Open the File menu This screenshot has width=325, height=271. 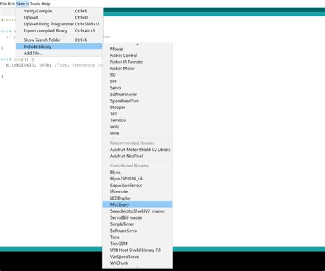tap(3, 4)
